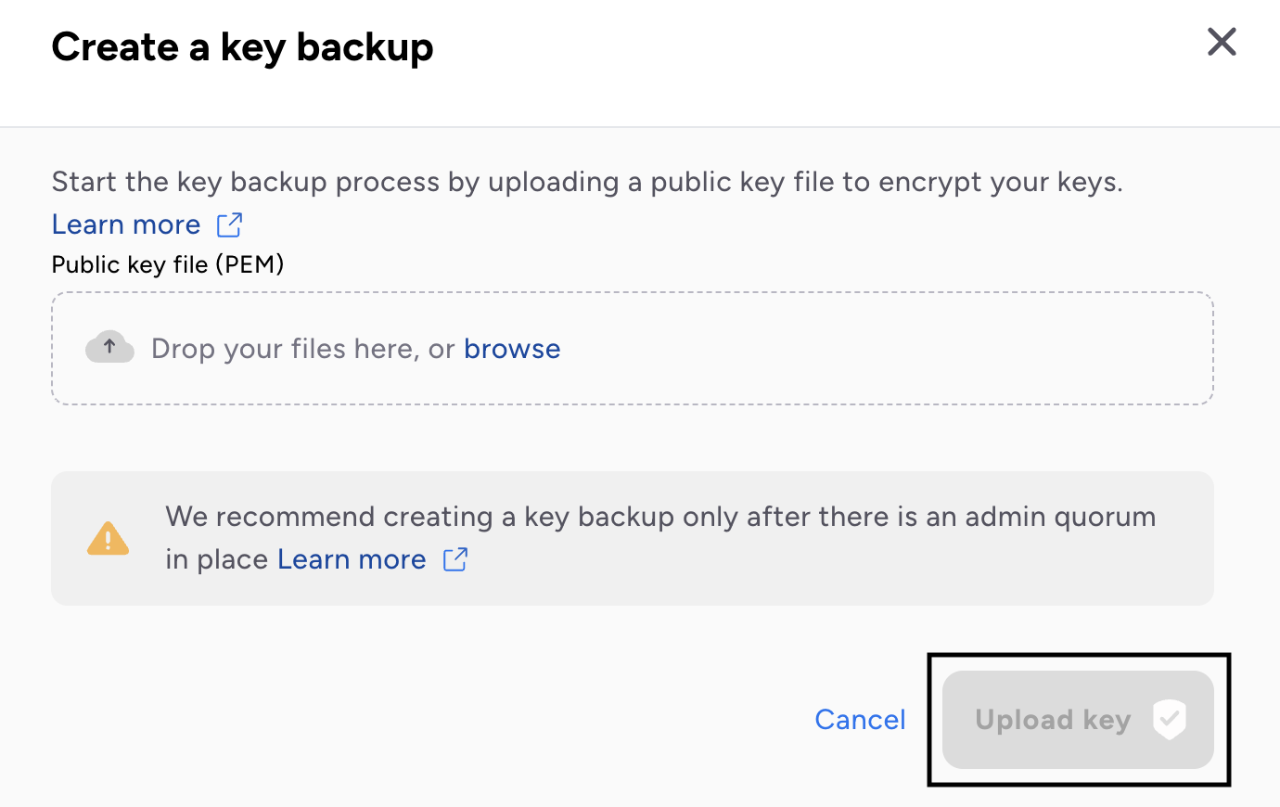Open Learn more link about admin quorum
Viewport: 1280px width, 807px height.
352,559
